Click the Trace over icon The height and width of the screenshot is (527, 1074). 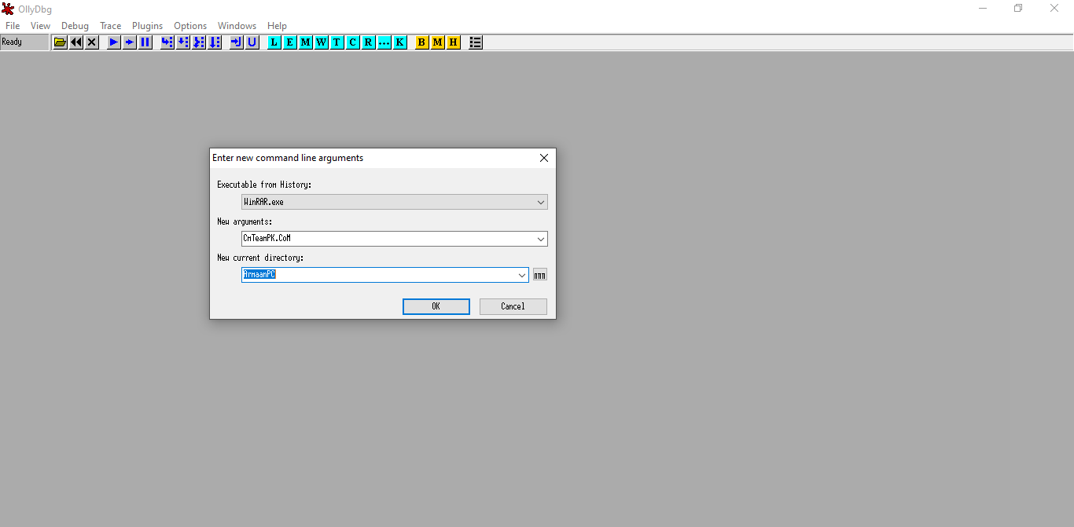click(x=215, y=42)
